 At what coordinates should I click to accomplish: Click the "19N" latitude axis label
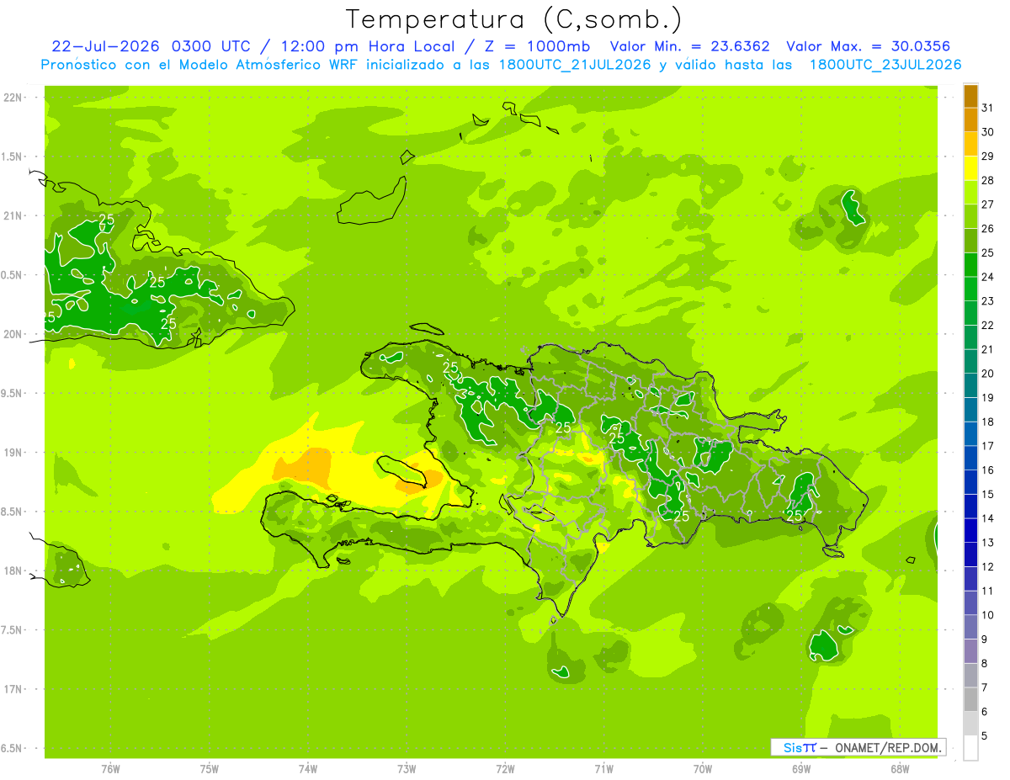[x=13, y=453]
